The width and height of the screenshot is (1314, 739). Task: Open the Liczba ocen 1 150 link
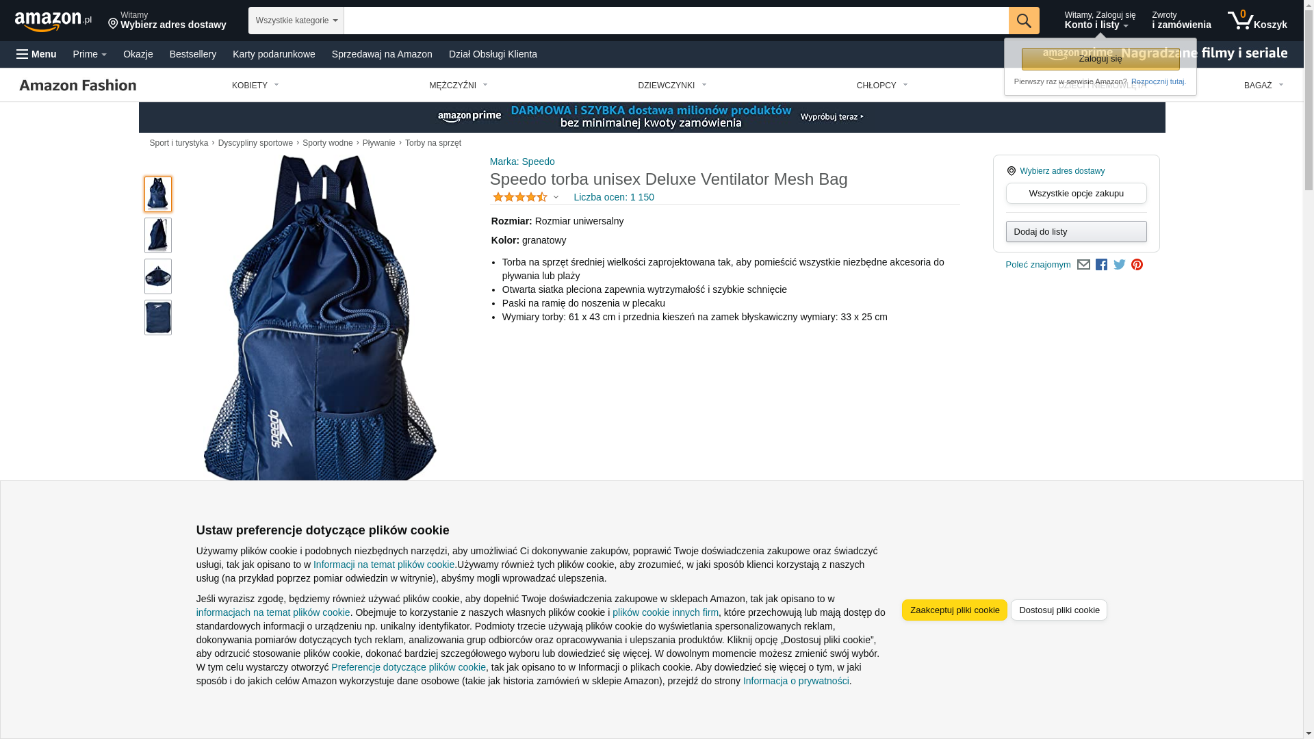pyautogui.click(x=613, y=197)
